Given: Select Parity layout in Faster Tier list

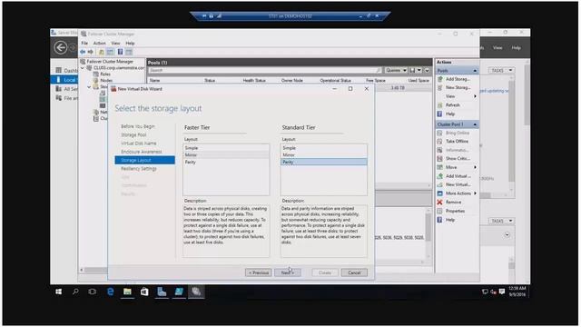Looking at the screenshot, I should 226,162.
